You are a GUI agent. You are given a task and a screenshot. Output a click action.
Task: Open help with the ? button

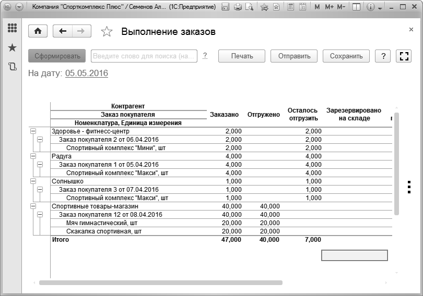[383, 56]
